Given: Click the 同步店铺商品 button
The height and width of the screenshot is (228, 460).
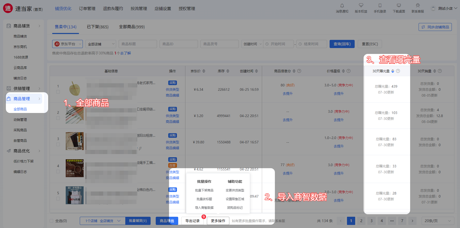Looking at the screenshot, I should 435,27.
